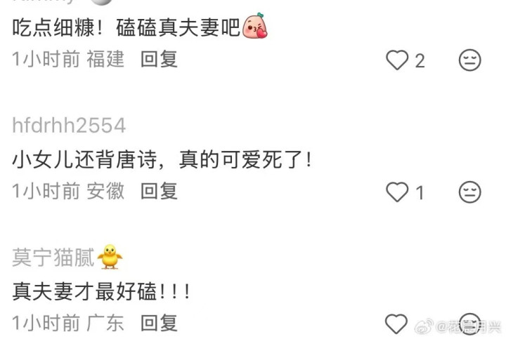Image resolution: width=506 pixels, height=339 pixels.
Task: Reply to the 福建 comment via 回复
Action: tap(159, 59)
